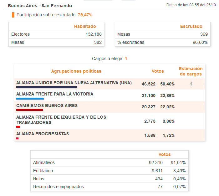Image resolution: width=219 pixels, height=196 pixels.
Task: Open ALIANZA FRENTE PARA LA VICTORIA party name
Action: coord(55,94)
